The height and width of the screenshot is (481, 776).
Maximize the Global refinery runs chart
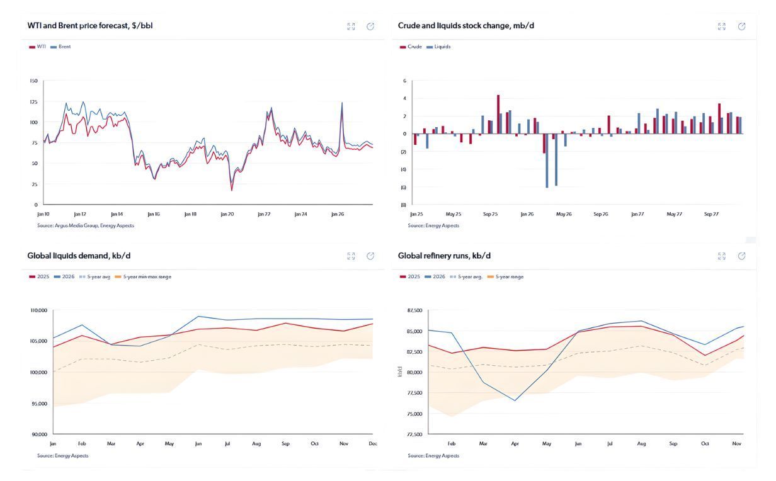721,256
